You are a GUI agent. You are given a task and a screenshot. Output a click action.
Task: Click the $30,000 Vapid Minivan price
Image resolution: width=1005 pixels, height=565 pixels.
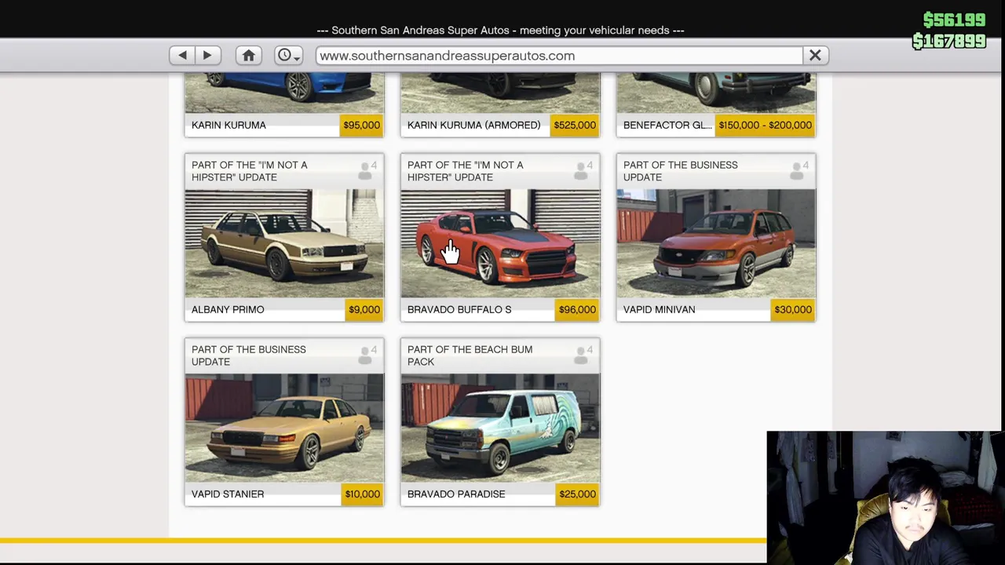point(793,309)
